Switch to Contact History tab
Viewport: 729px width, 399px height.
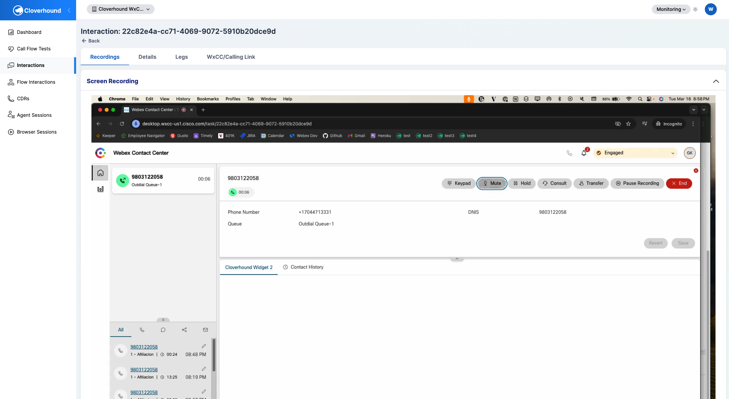(303, 267)
